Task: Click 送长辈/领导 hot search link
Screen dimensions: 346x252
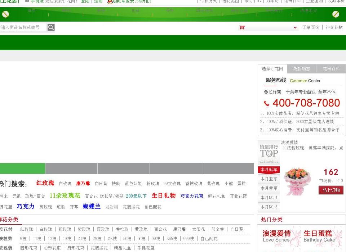Action: click(x=111, y=196)
